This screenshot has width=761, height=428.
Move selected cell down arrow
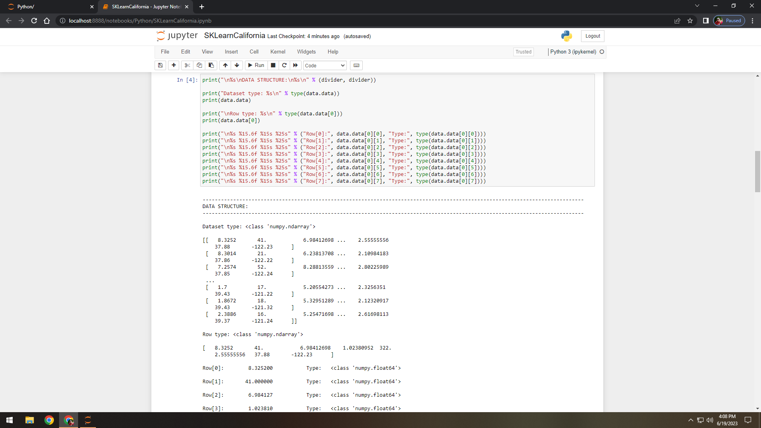[237, 65]
